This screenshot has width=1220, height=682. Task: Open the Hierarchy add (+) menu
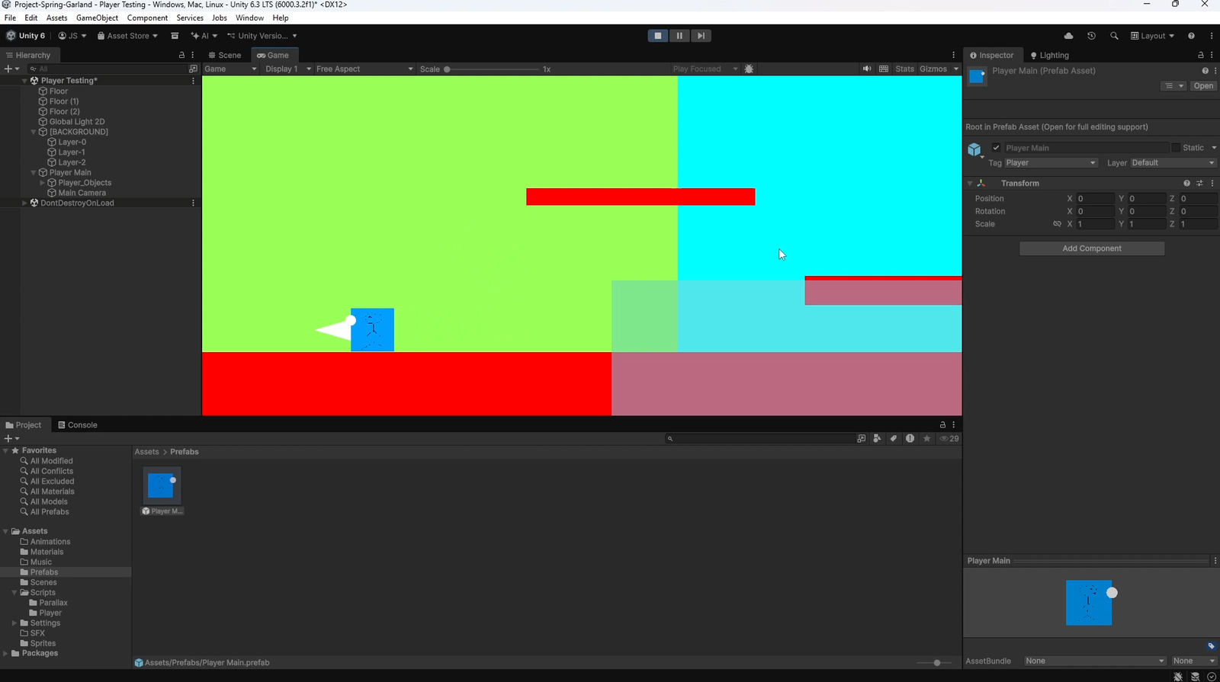(11, 69)
